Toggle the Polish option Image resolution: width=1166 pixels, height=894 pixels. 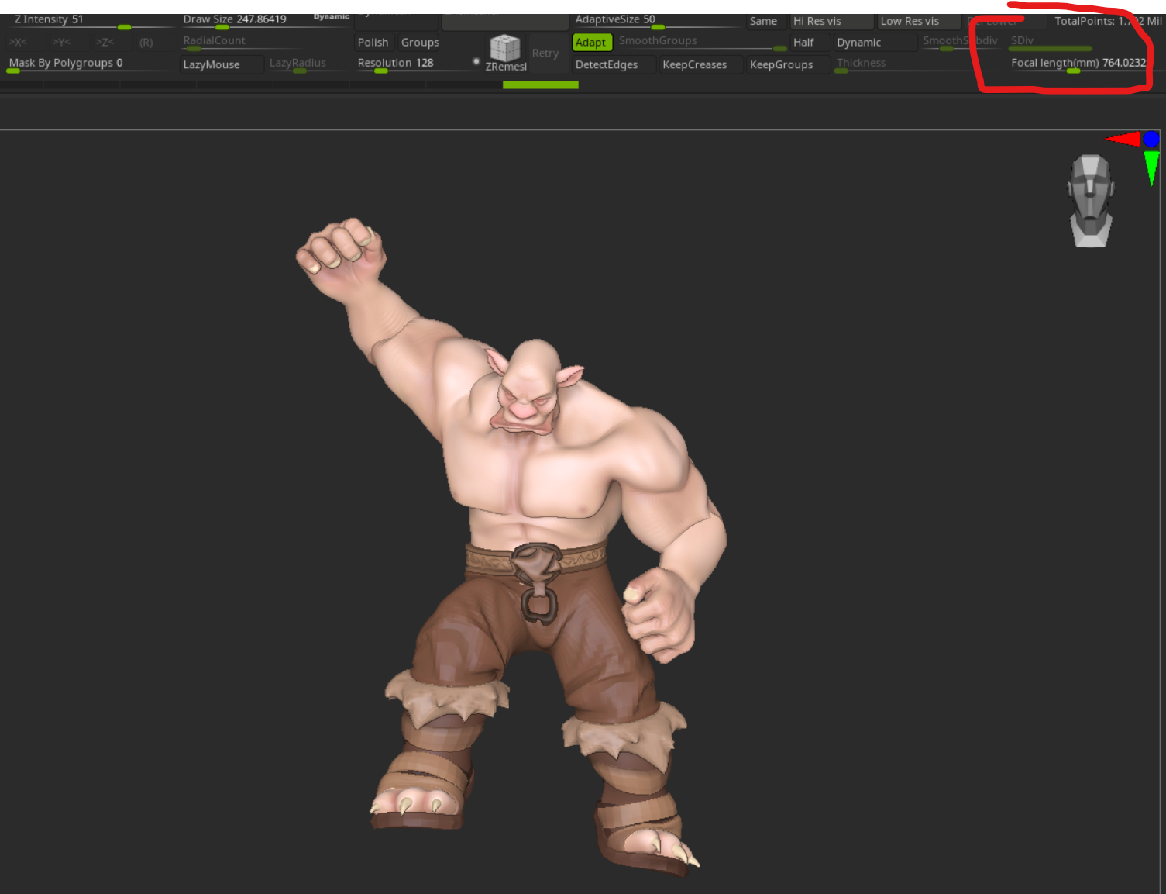click(x=373, y=43)
